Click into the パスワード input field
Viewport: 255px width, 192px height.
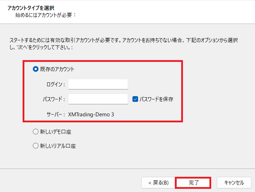tap(98, 99)
